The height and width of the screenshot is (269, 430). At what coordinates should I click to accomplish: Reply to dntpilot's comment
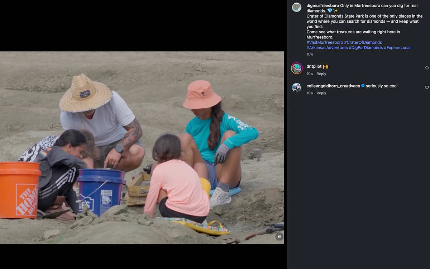click(321, 74)
